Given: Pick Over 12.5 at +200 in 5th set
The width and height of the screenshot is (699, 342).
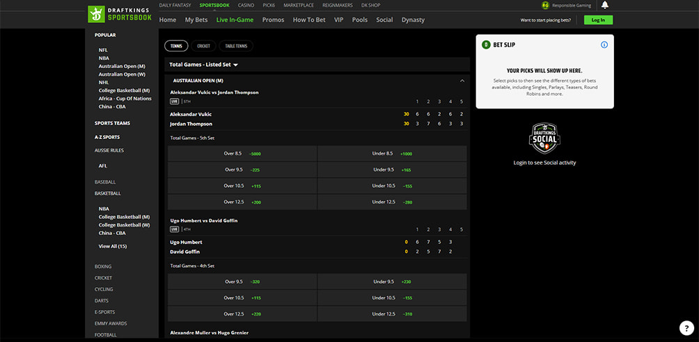Looking at the screenshot, I should tap(242, 202).
